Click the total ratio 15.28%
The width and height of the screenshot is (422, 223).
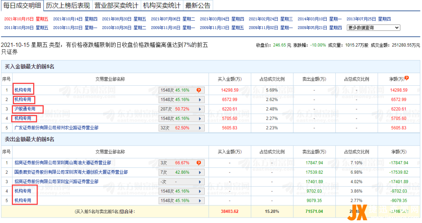coord(272,211)
